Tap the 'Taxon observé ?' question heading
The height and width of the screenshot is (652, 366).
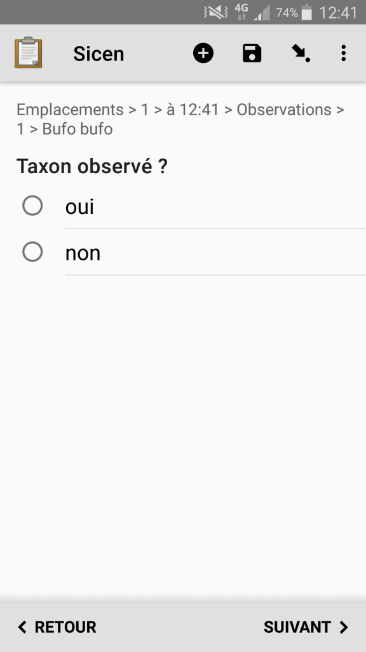pyautogui.click(x=91, y=166)
